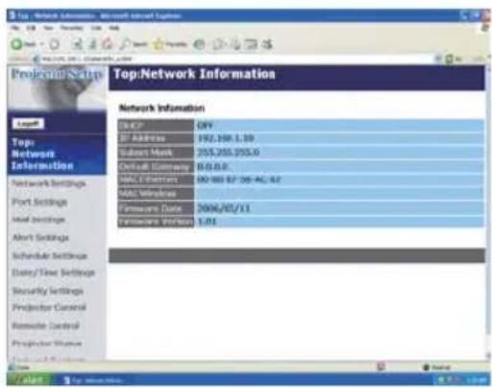
Task: Go back with the Back arrow button
Action: [x=23, y=44]
